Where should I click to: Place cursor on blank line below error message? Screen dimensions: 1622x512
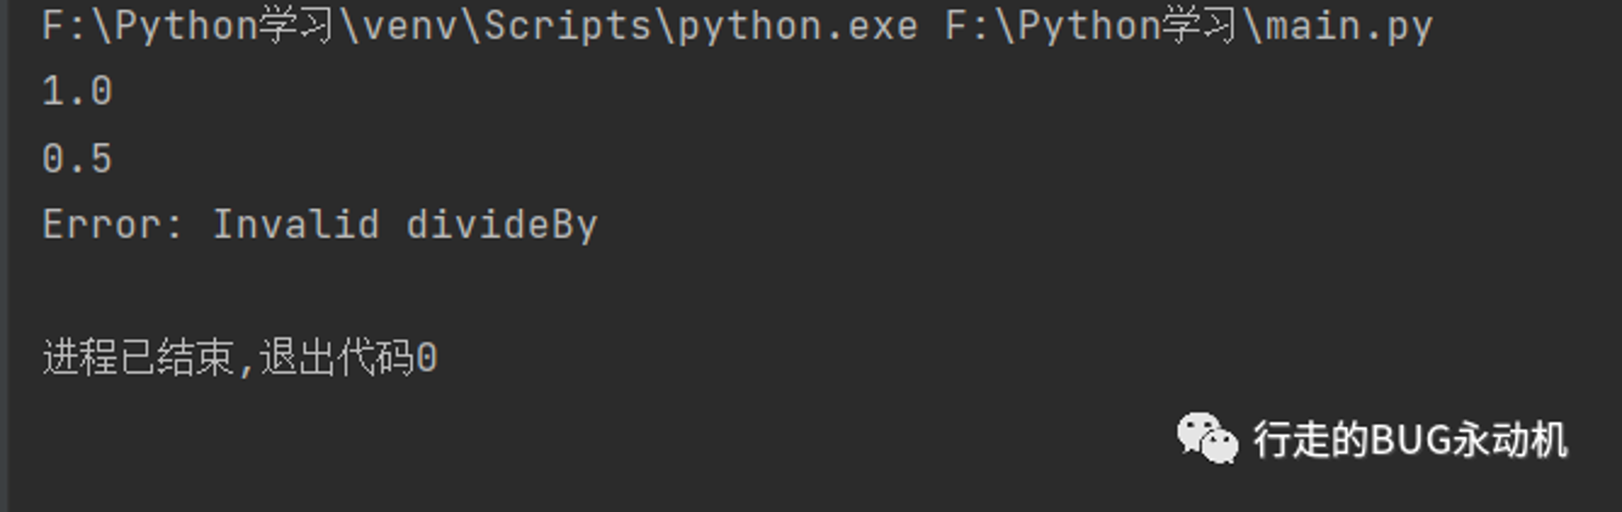811,291
